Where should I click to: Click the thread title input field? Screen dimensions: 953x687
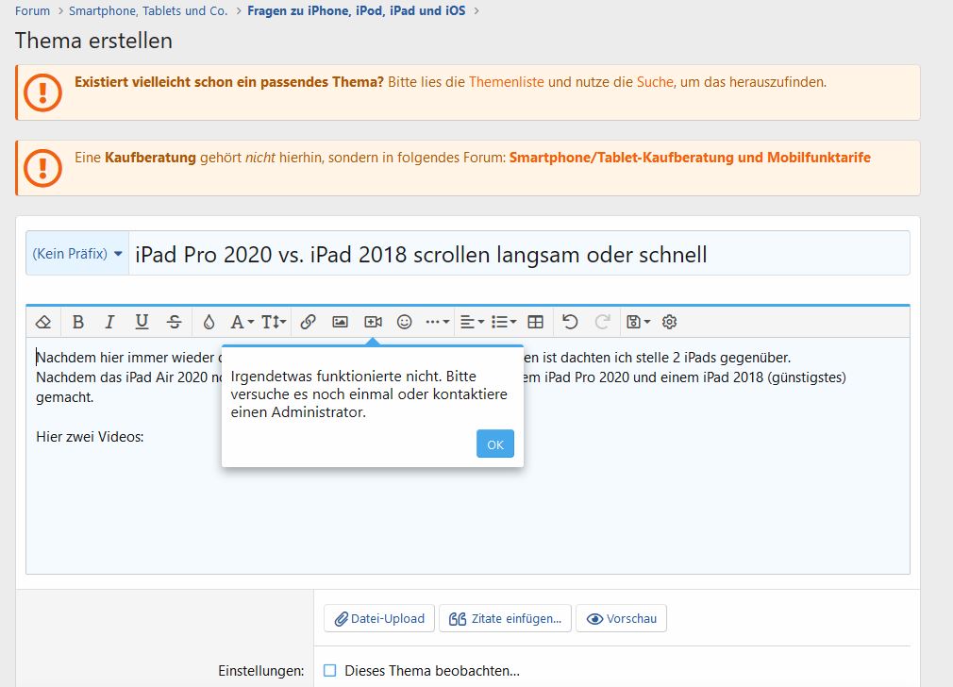point(519,254)
